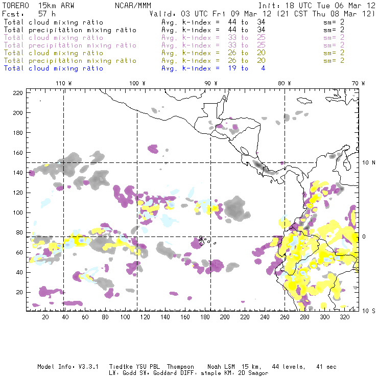Click the bottom x-axis '220' grid label
This screenshot has height=378, width=378.
[245, 317]
